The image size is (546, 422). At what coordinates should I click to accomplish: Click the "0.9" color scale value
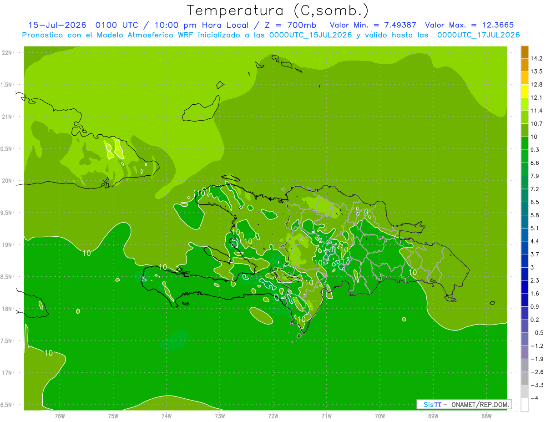click(536, 307)
